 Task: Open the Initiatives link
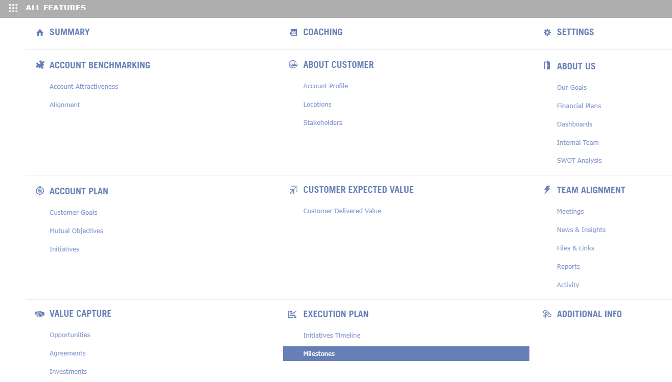click(64, 249)
